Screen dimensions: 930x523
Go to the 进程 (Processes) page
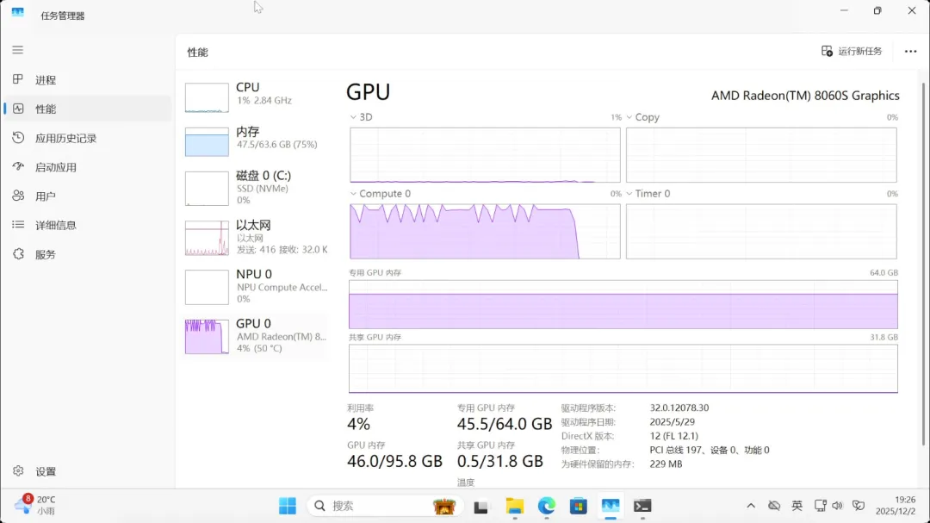(x=45, y=80)
